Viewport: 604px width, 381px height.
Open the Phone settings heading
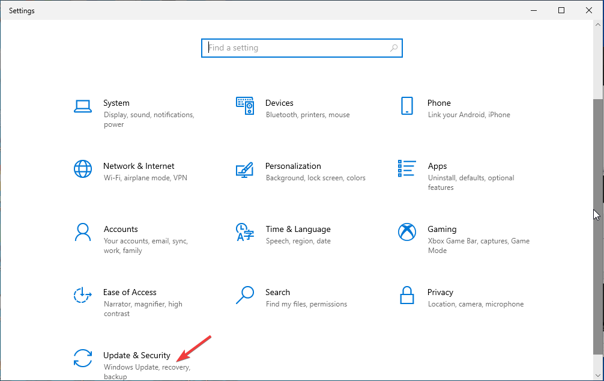pyautogui.click(x=439, y=103)
